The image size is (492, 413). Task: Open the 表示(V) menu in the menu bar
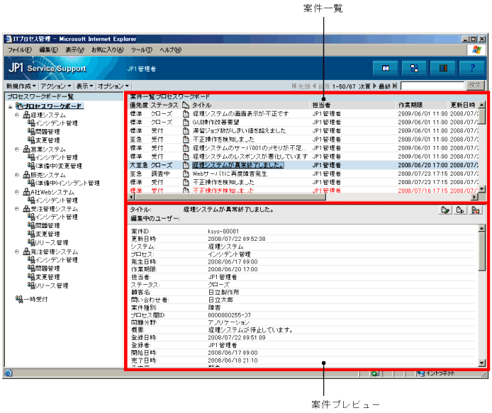tap(74, 50)
